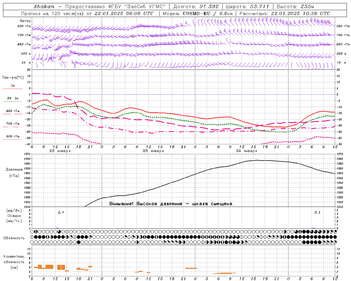The width and height of the screenshot is (351, 281).
Task: Click the "(мм/3ч.)" precipitation unit label
Action: point(14,210)
